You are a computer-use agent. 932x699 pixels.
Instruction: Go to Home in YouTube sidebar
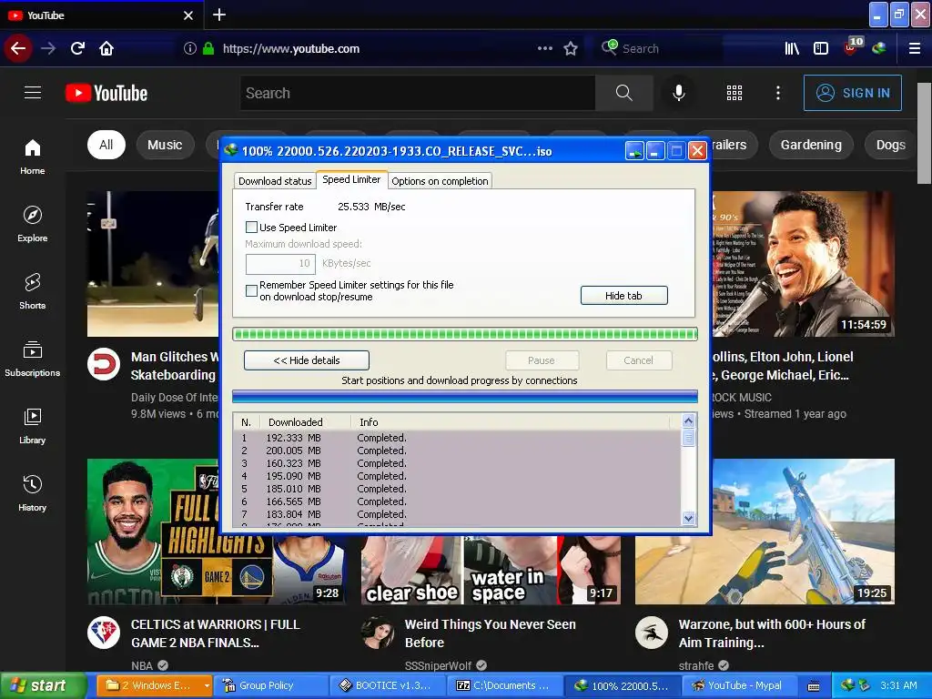click(x=33, y=157)
